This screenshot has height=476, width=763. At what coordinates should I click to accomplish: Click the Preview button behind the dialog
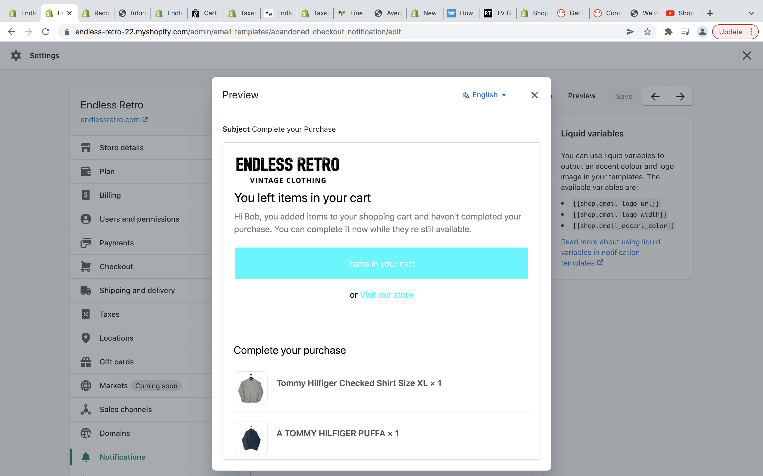pyautogui.click(x=582, y=96)
